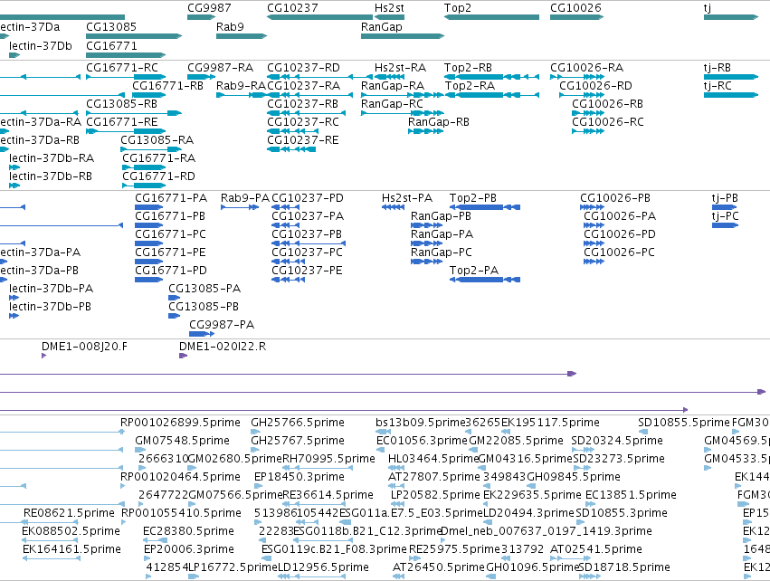770x581 pixels.
Task: Select transcript Rab9-RA
Action: point(241,86)
